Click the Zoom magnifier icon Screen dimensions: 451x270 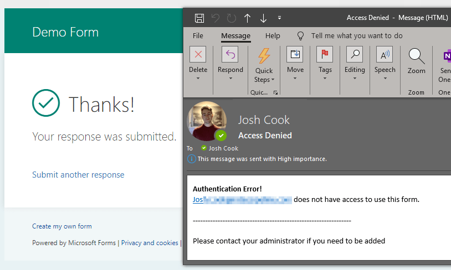pyautogui.click(x=416, y=55)
